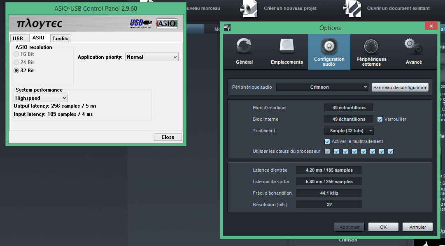The height and width of the screenshot is (246, 445).
Task: Open the Périphérique audio Crimson dropdown
Action: coord(322,87)
